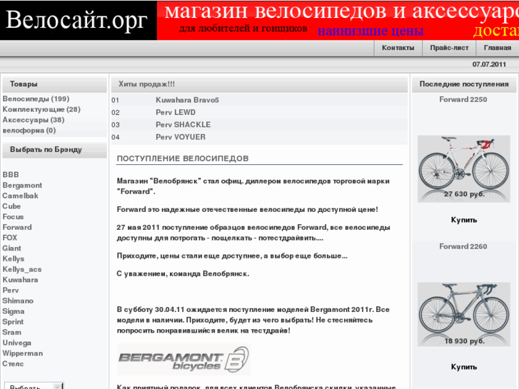Open the Perv LEWD bestseller
This screenshot has width=519, height=389.
176,112
